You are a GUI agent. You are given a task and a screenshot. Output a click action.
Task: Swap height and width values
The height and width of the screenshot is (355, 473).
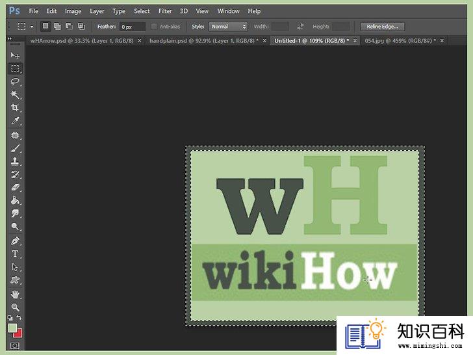[300, 27]
